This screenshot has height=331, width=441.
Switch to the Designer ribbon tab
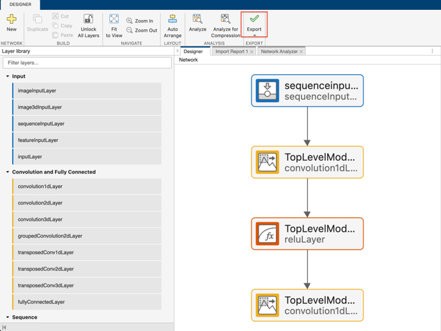[21, 5]
